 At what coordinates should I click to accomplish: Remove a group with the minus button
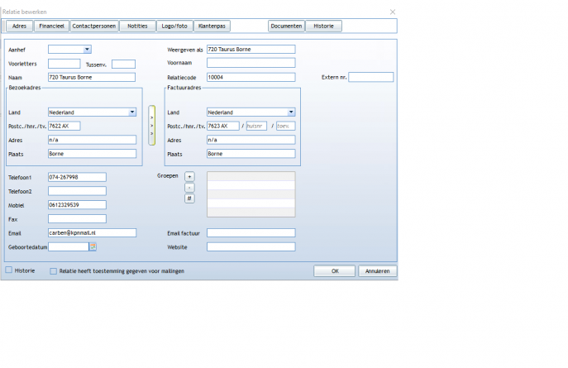pyautogui.click(x=189, y=188)
